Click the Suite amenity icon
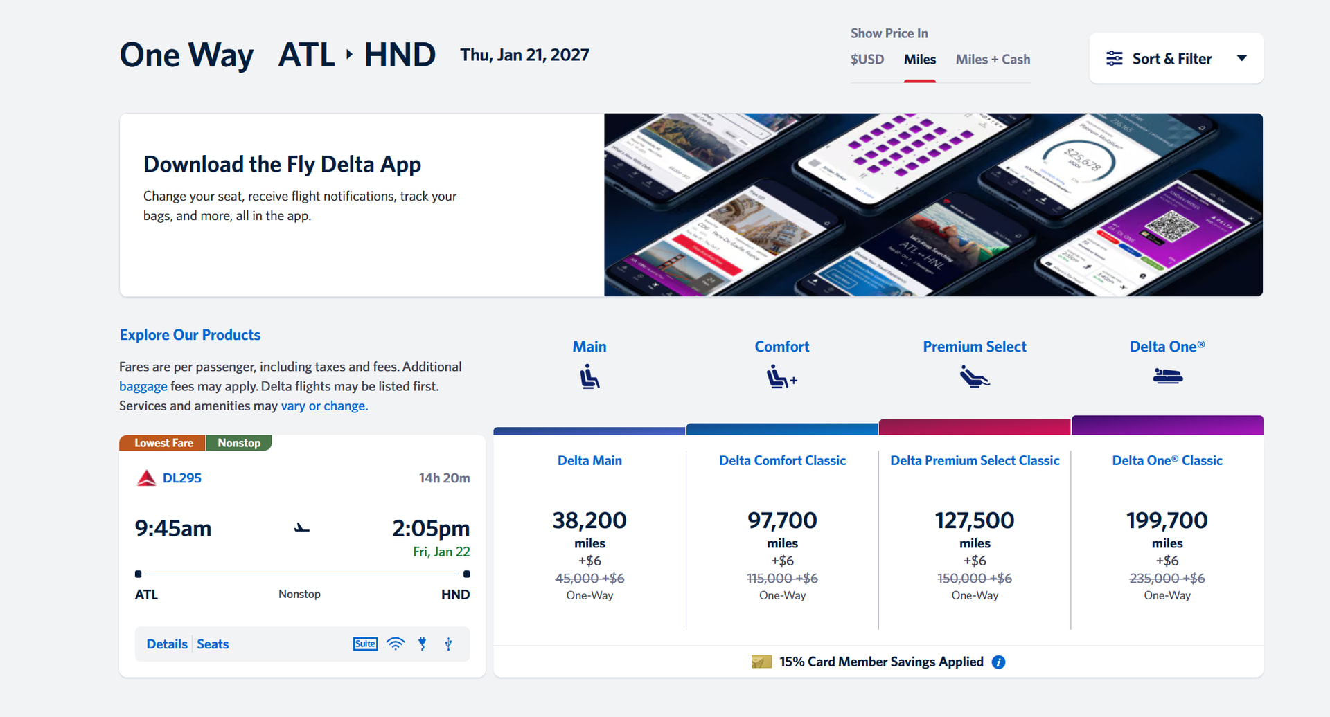 click(x=365, y=644)
